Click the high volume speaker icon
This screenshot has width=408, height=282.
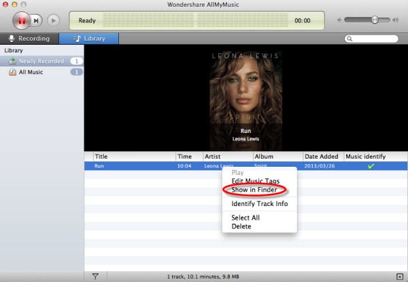pyautogui.click(x=396, y=20)
